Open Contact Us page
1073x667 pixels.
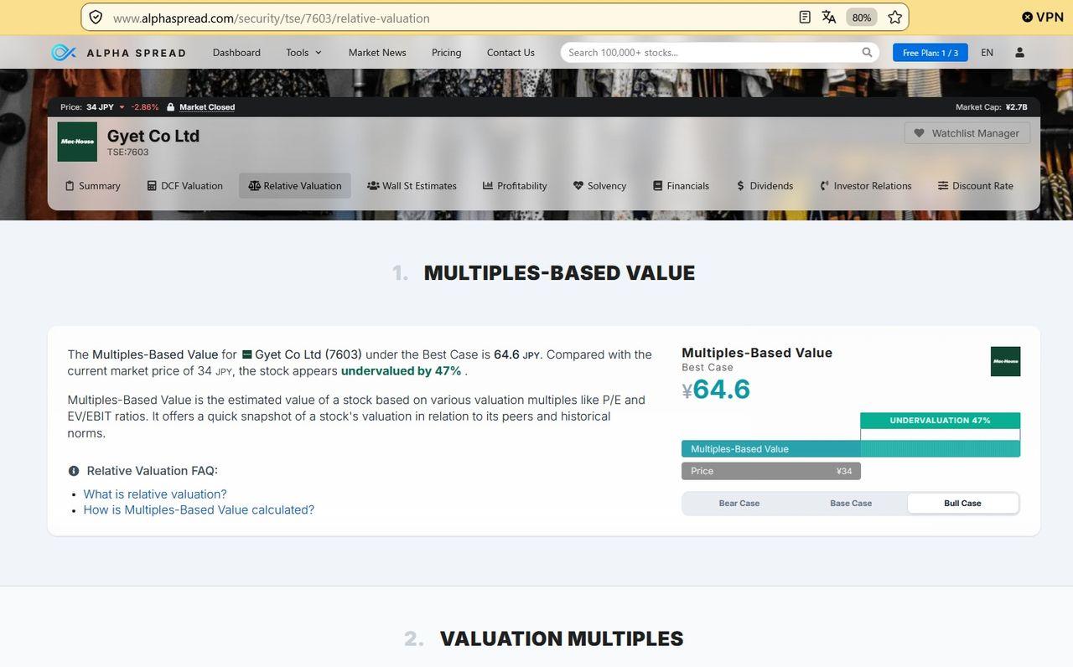[511, 52]
